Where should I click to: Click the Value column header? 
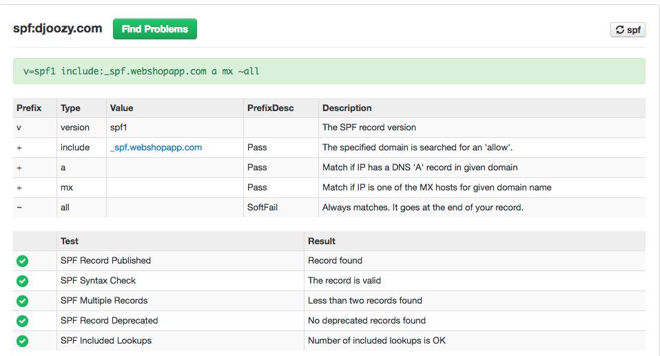[122, 108]
